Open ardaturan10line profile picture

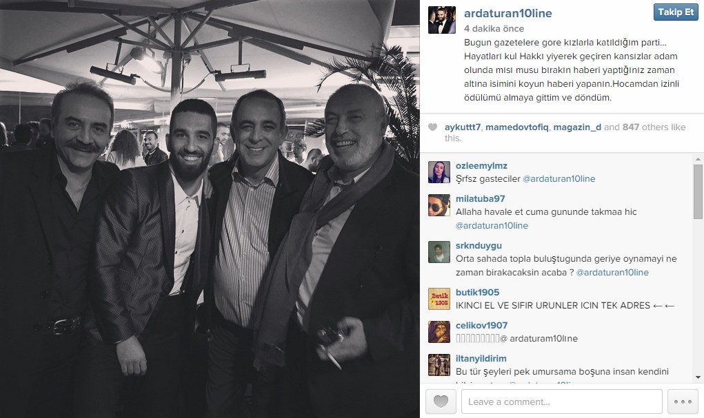click(x=442, y=20)
